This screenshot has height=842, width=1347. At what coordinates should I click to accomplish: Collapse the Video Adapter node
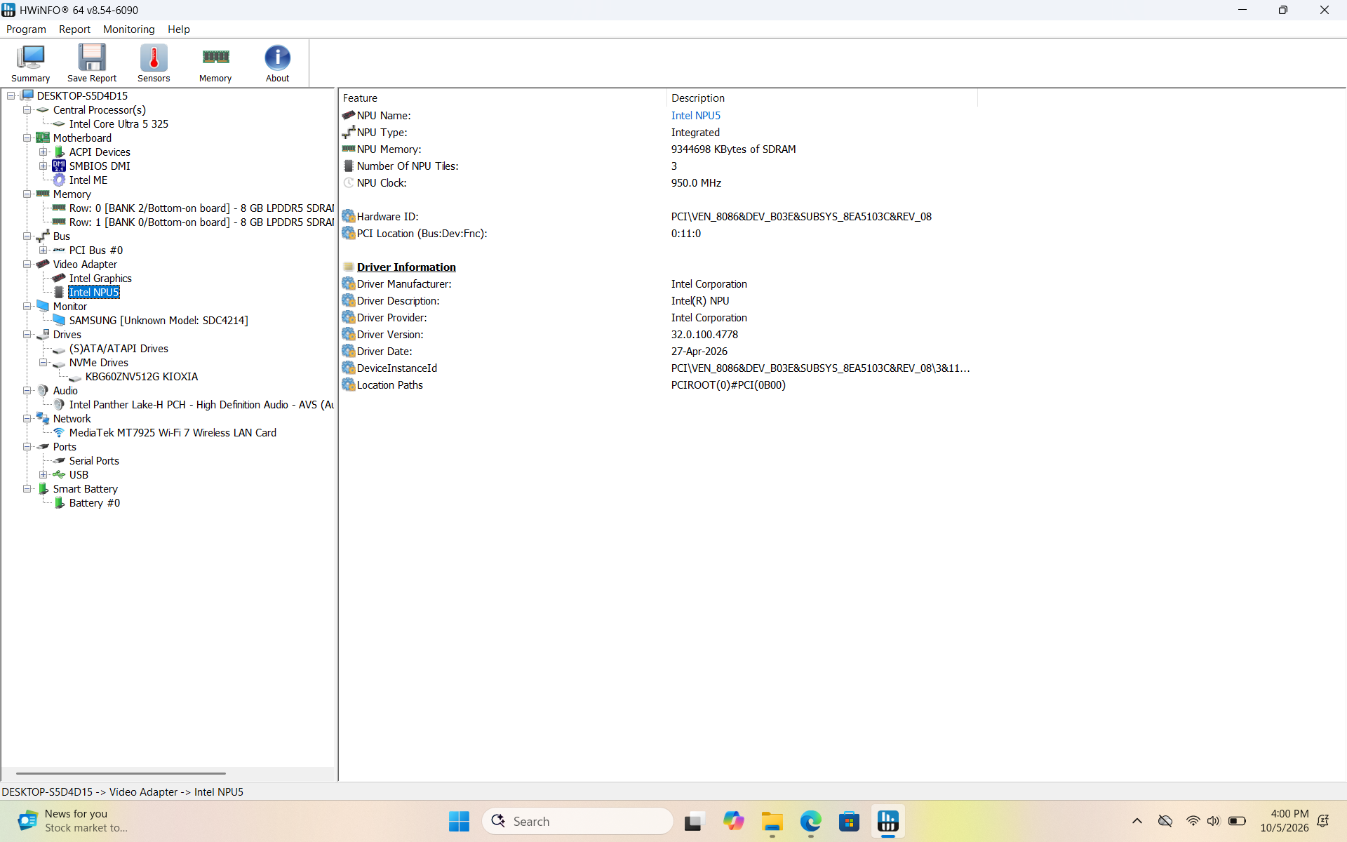pyautogui.click(x=27, y=265)
